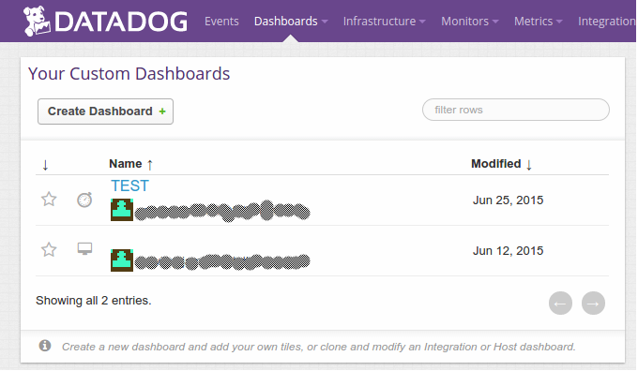
Task: Go to next page with right arrow
Action: tap(593, 304)
